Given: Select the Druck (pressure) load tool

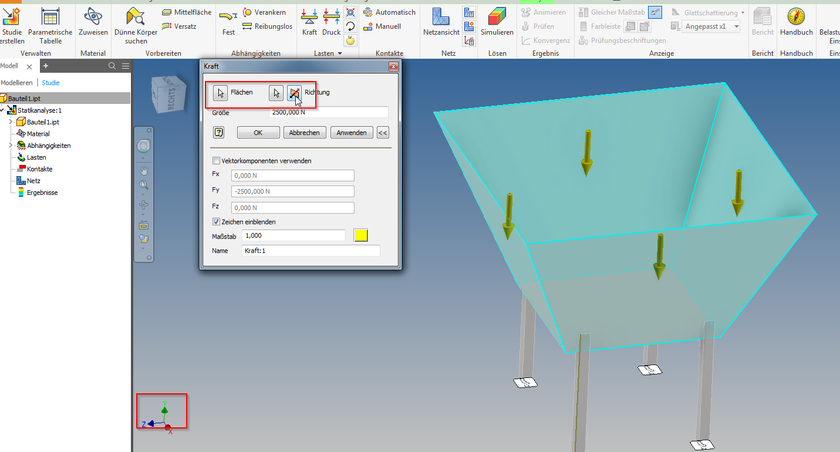Looking at the screenshot, I should [331, 21].
